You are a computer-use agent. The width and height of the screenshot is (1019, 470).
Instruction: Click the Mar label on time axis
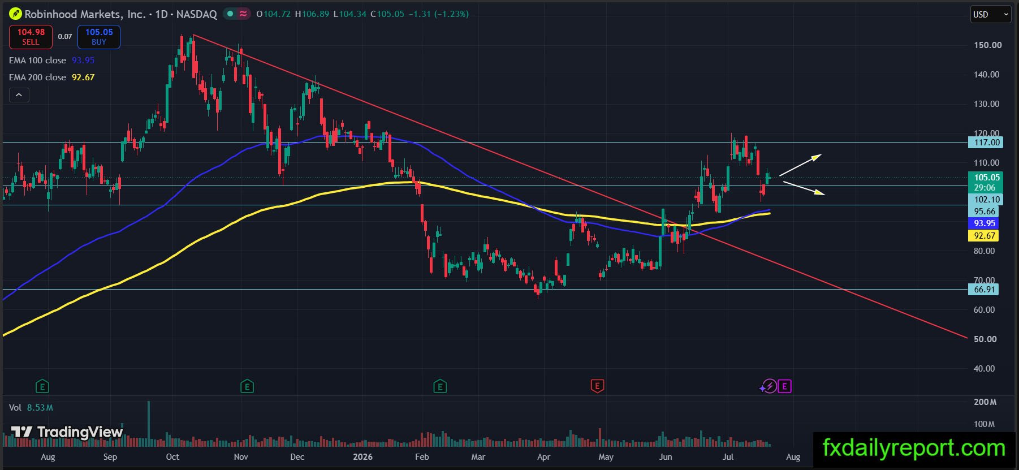[478, 457]
